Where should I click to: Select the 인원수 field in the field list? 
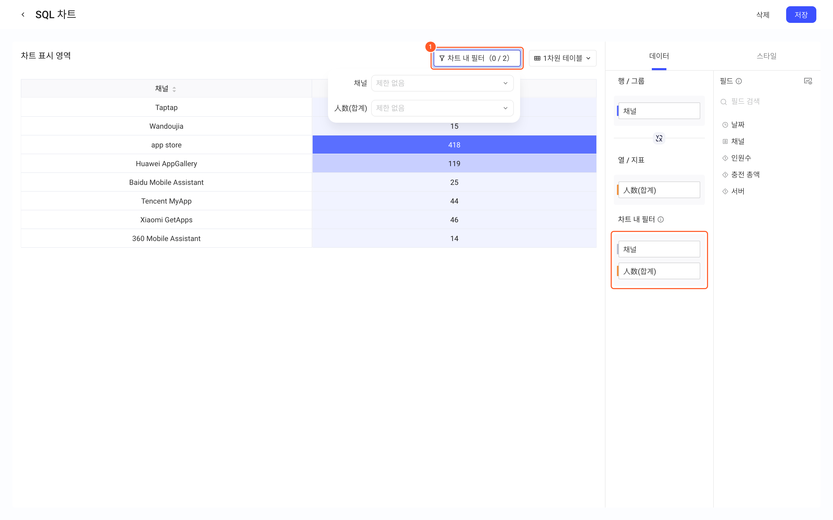click(x=741, y=158)
